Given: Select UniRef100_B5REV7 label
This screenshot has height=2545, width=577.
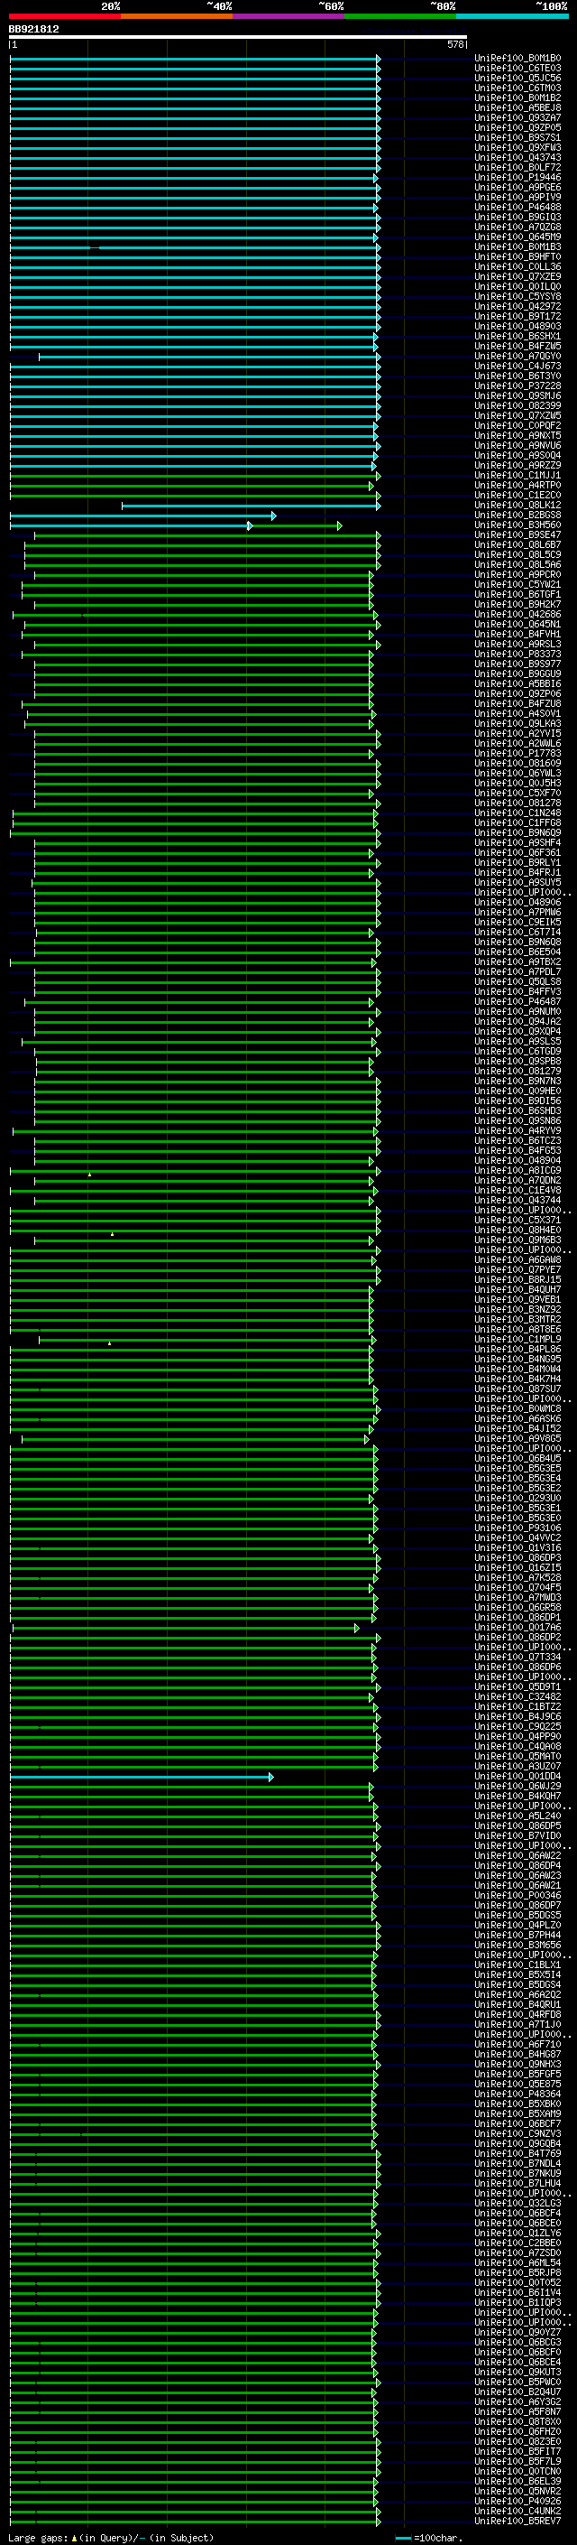Looking at the screenshot, I should pyautogui.click(x=517, y=2522).
